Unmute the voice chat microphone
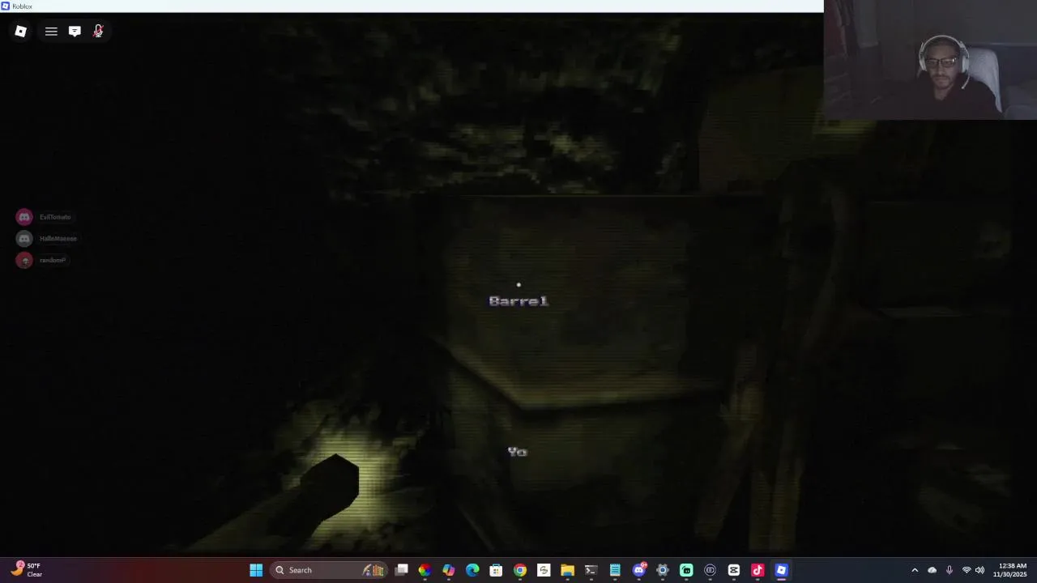The height and width of the screenshot is (583, 1037). coord(98,31)
